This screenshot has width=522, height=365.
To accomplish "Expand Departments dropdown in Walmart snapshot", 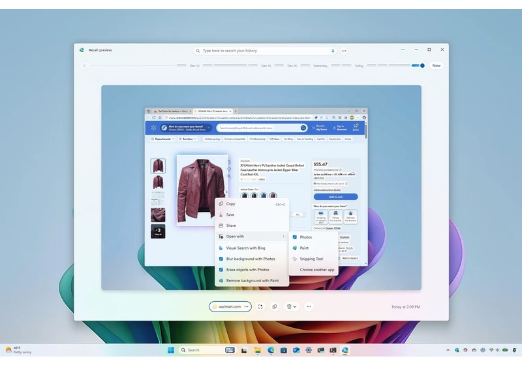I will pyautogui.click(x=162, y=139).
